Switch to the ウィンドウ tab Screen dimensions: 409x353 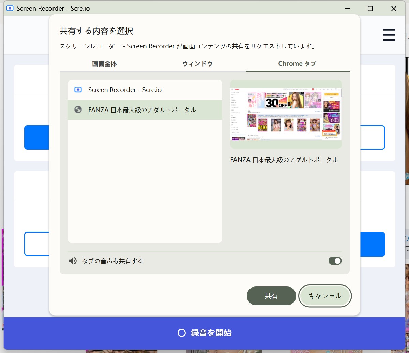(x=198, y=64)
